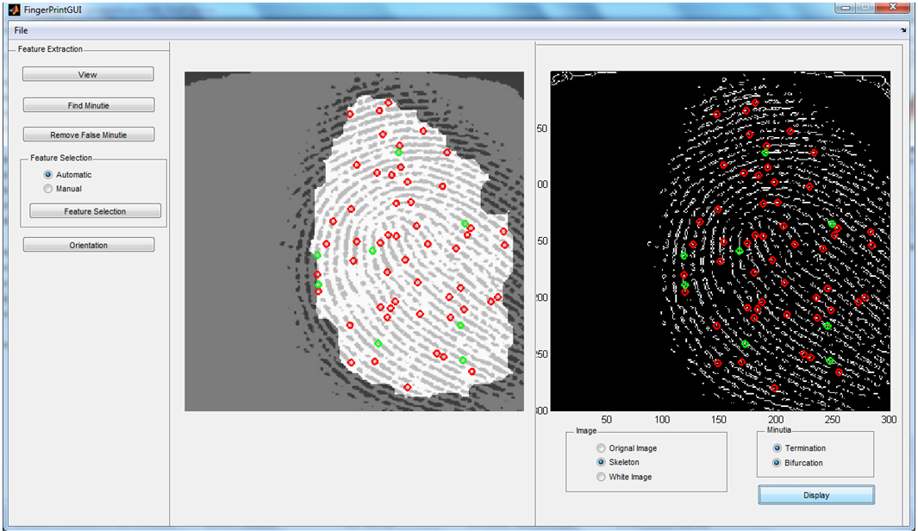This screenshot has width=918, height=531.
Task: Run Remove False Minutie
Action: (x=89, y=134)
